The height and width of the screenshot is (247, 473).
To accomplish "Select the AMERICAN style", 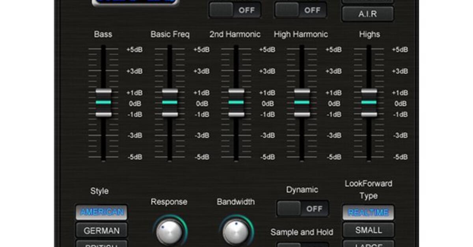I will (101, 212).
